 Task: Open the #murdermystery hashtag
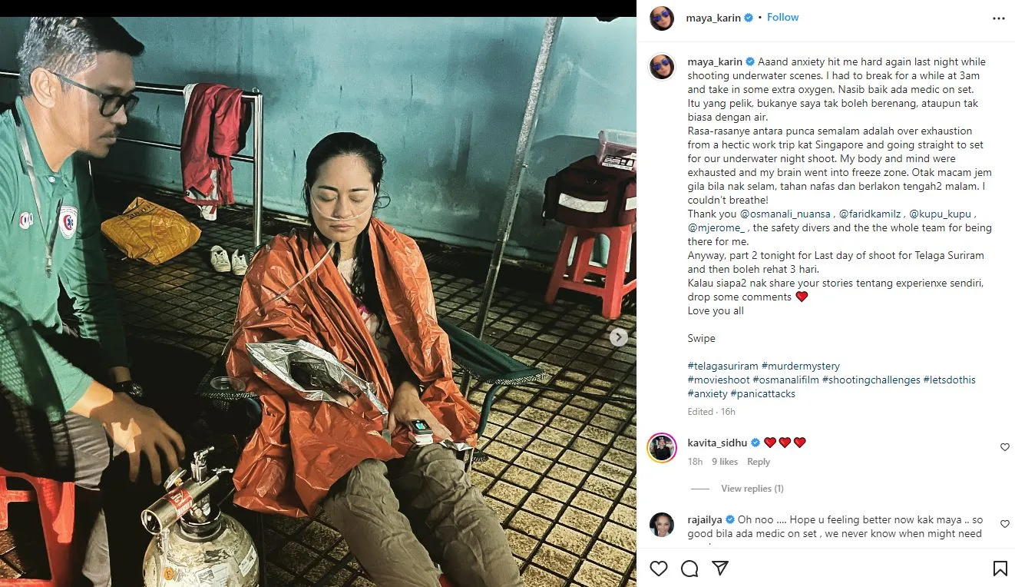tap(801, 366)
